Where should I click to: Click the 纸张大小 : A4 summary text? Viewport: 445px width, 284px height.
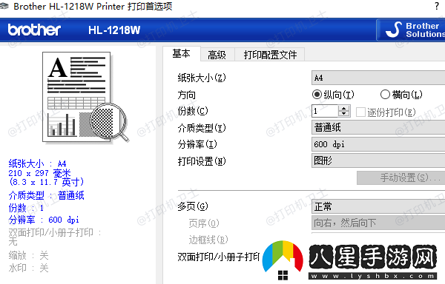coord(38,163)
